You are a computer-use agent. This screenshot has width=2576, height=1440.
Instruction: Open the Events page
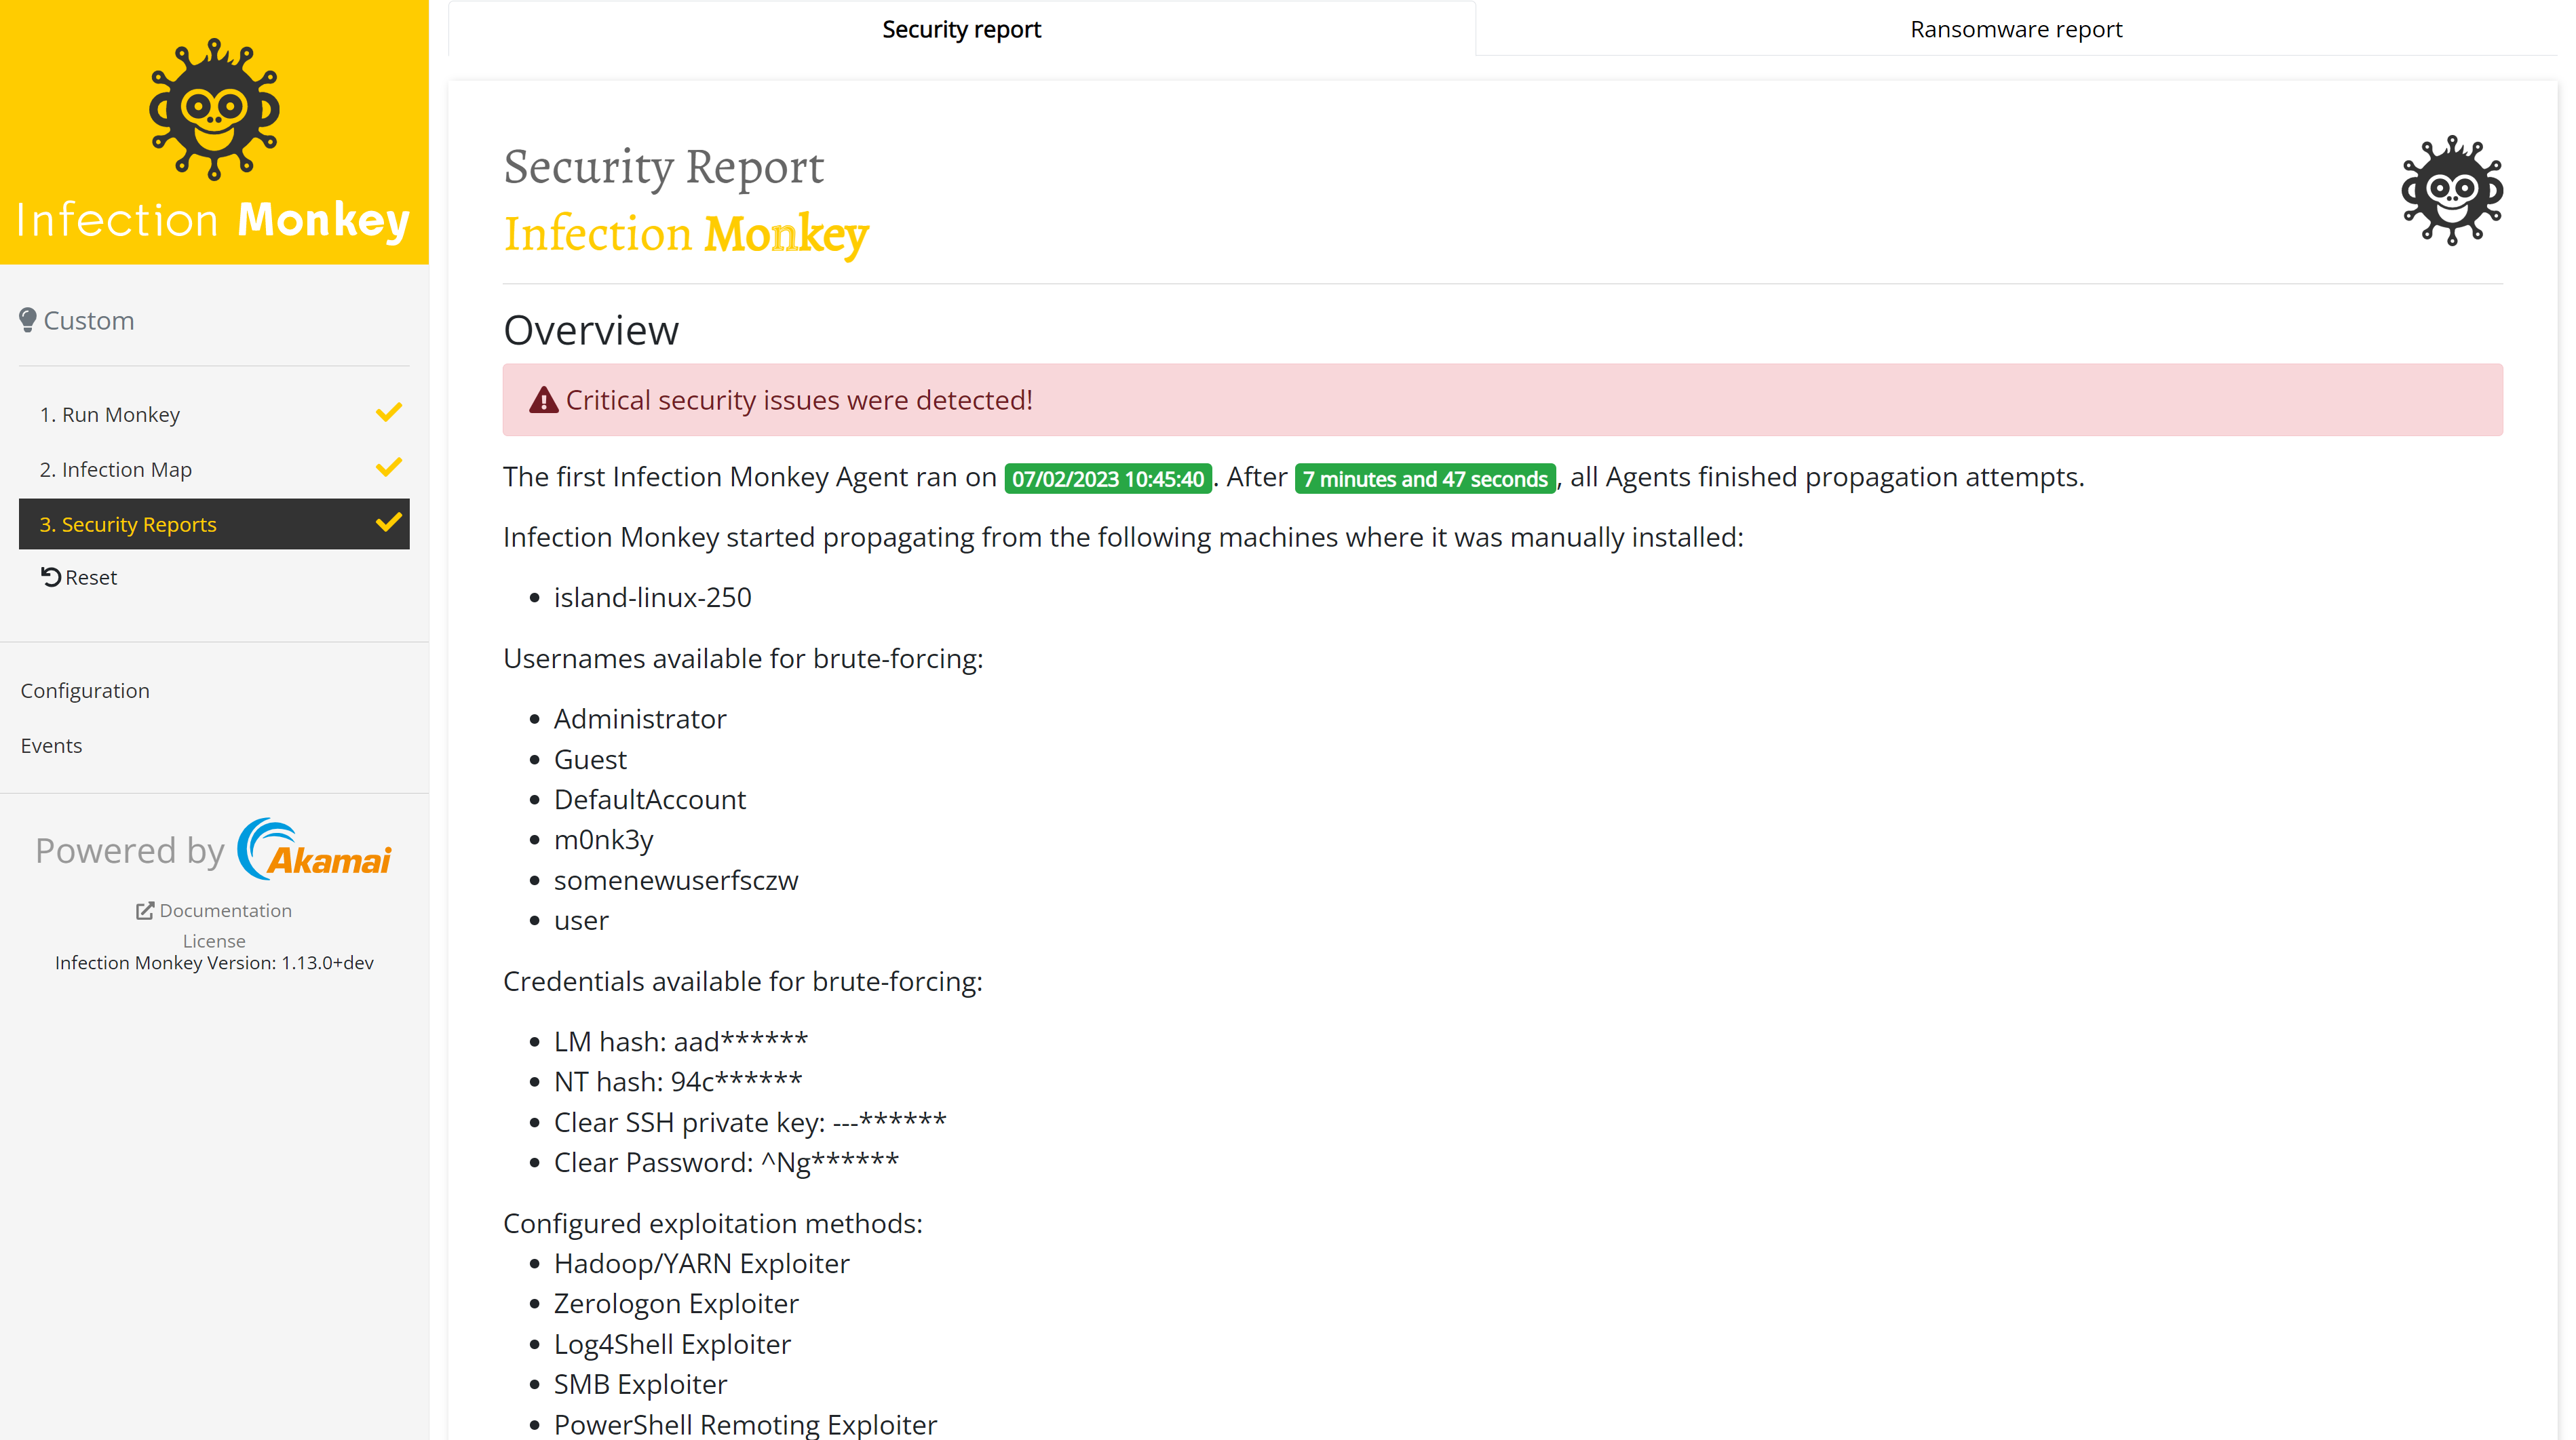click(51, 745)
